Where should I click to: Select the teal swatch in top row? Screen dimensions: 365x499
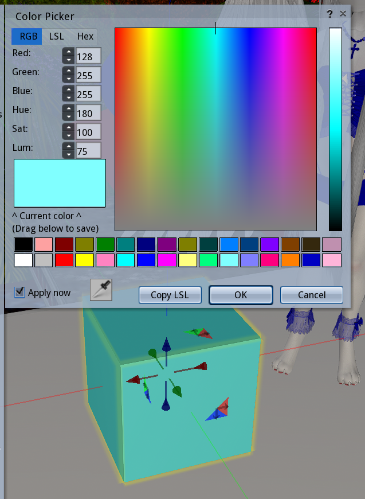tap(125, 244)
